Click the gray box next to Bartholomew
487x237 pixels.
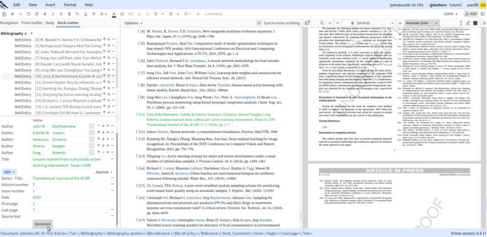pyautogui.click(x=91, y=126)
